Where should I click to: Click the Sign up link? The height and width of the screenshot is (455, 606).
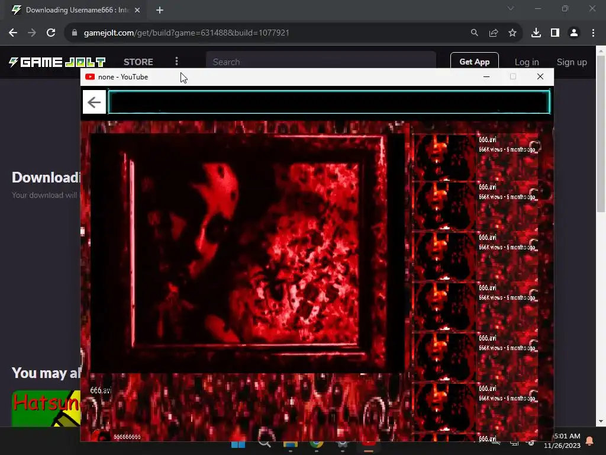click(572, 62)
